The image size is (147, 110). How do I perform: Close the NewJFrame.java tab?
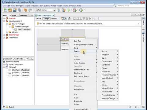click(53, 15)
